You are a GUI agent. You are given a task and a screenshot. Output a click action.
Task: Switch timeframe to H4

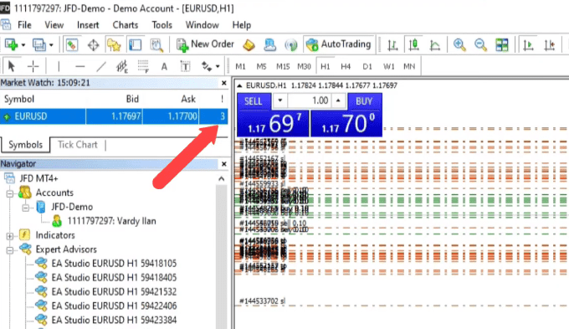coord(346,66)
